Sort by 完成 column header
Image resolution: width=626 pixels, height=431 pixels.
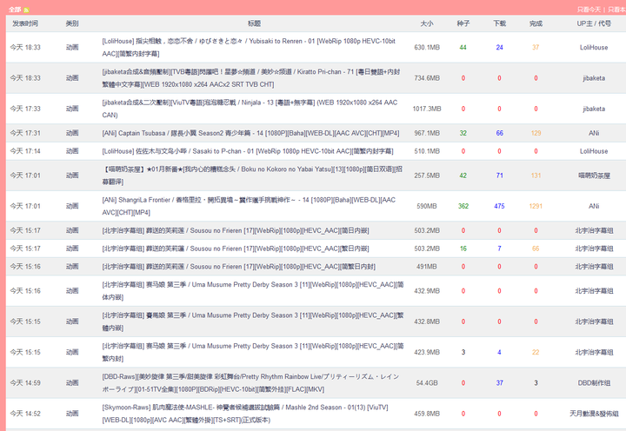(x=536, y=23)
